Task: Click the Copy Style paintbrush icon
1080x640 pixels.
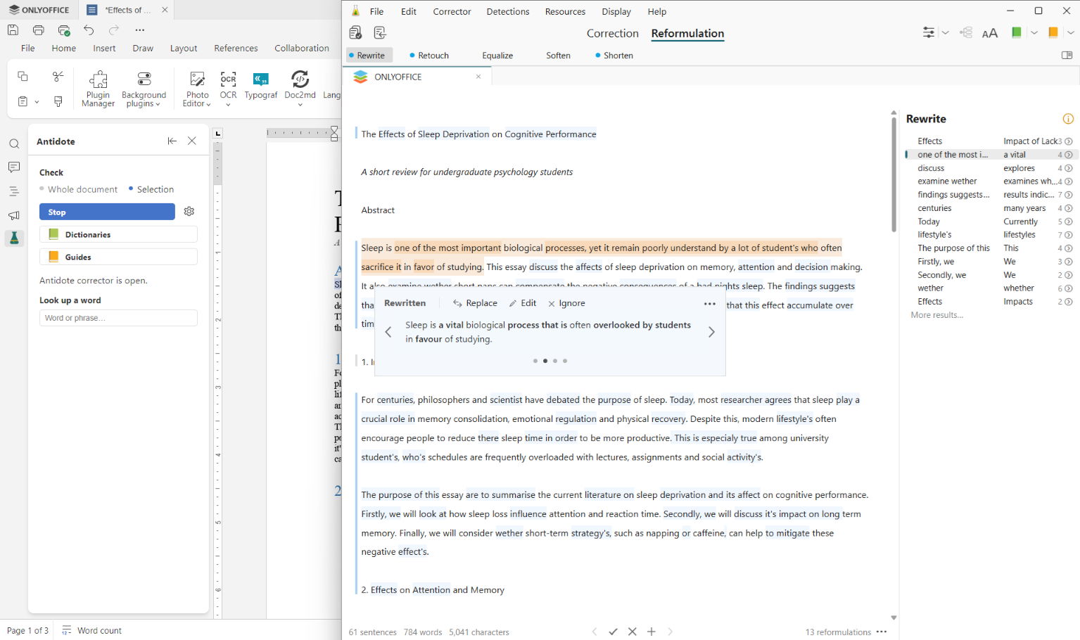Action: click(58, 101)
